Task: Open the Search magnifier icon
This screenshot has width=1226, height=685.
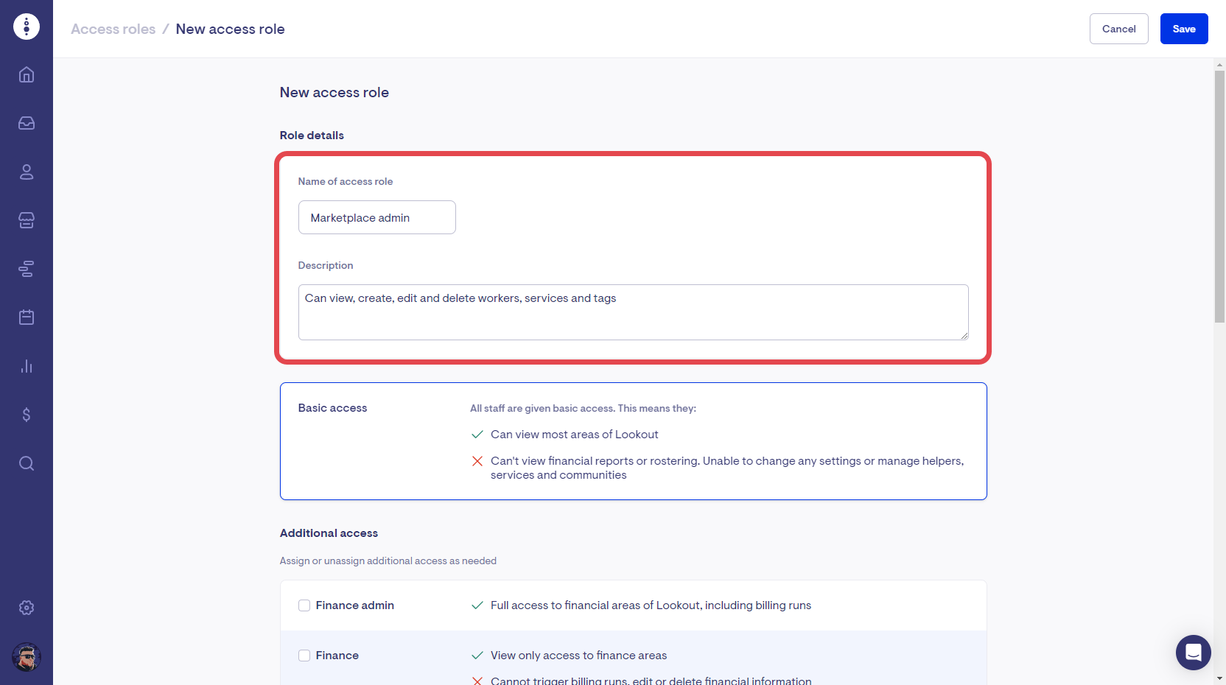Action: pos(27,463)
